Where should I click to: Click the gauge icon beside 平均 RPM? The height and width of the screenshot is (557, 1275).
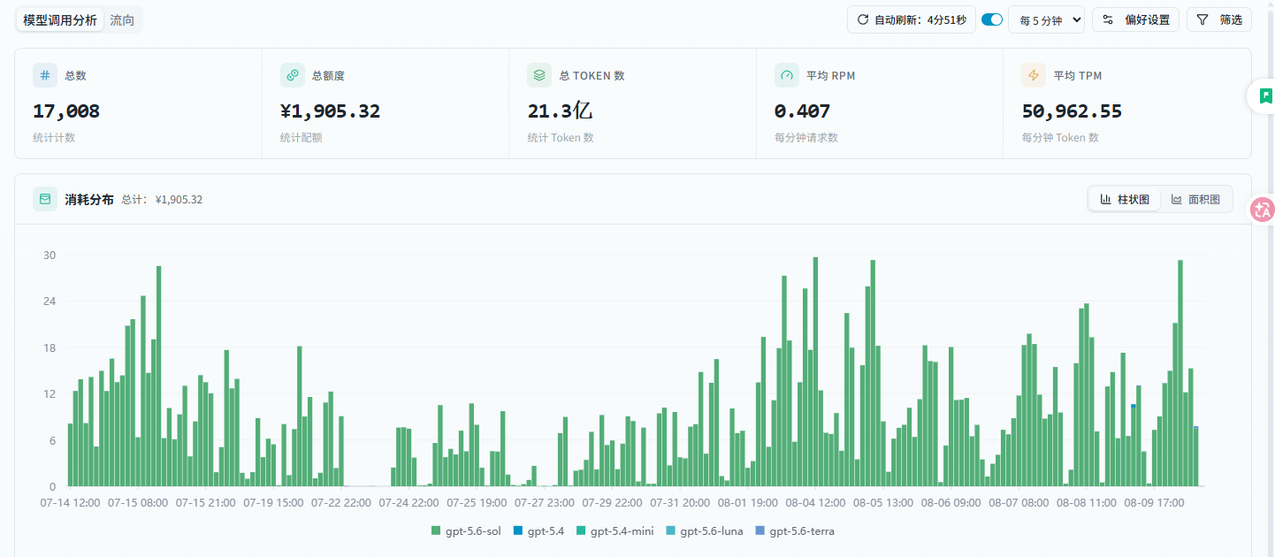787,75
